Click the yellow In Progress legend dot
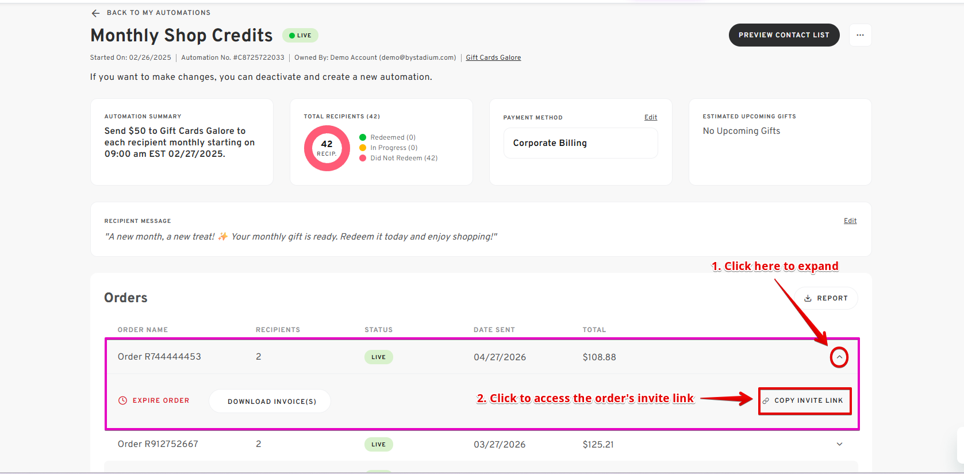 click(x=363, y=148)
